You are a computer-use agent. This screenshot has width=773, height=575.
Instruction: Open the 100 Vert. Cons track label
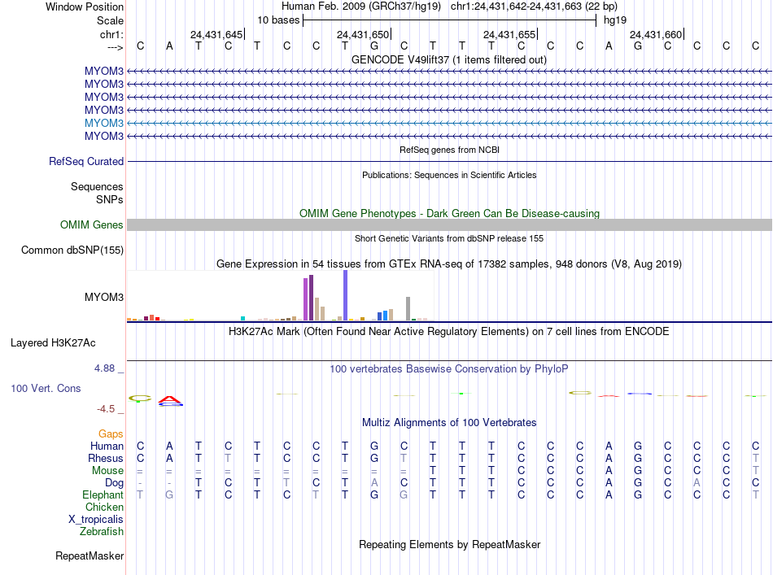[x=46, y=388]
